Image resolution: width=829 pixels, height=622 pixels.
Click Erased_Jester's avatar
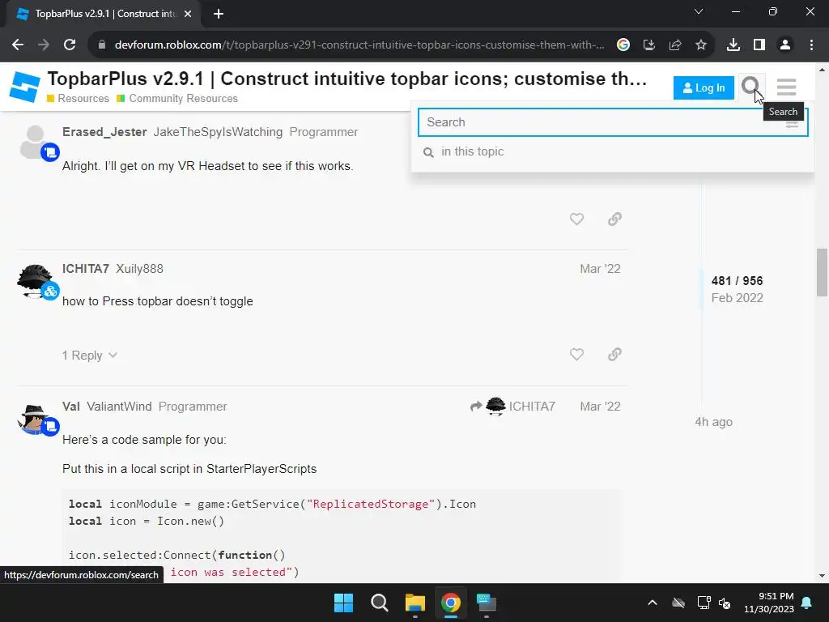36,142
